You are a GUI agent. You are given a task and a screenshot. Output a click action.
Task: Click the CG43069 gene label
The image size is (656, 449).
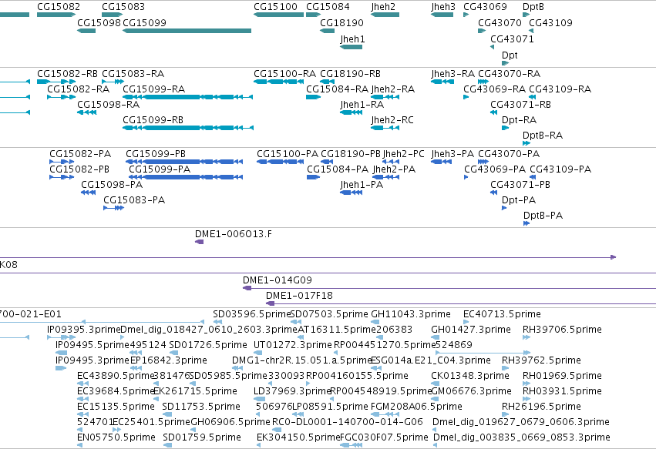(x=485, y=7)
